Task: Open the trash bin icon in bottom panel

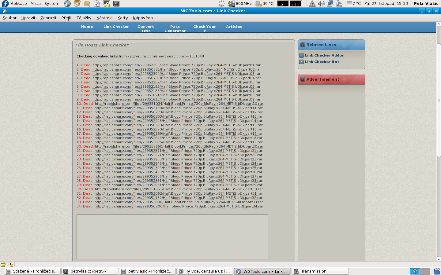Action: [437, 271]
